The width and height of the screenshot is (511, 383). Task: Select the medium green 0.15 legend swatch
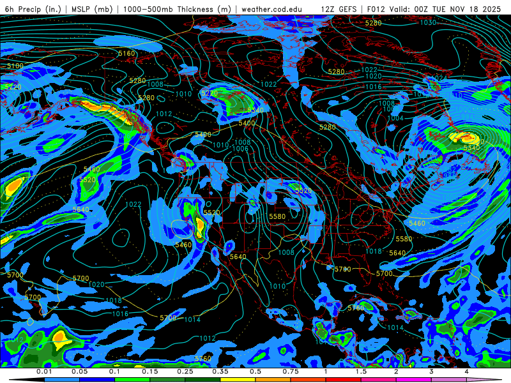167,380
